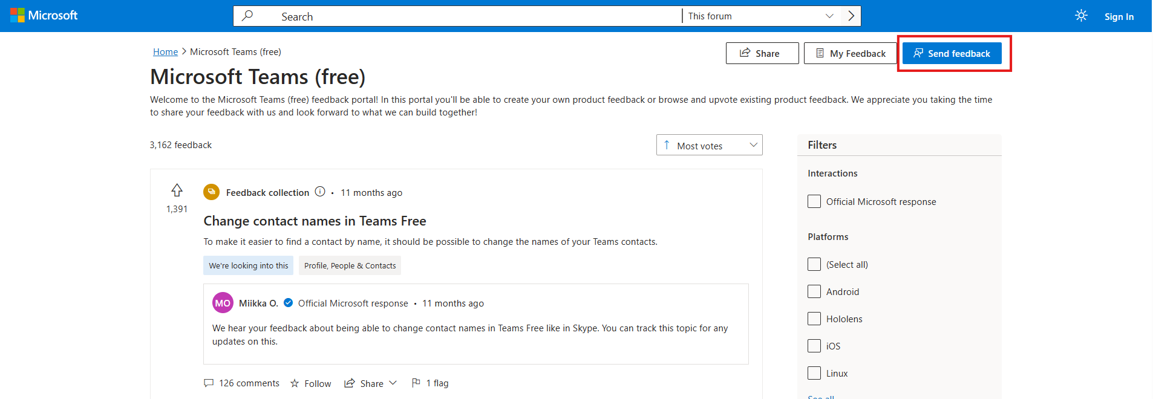Image resolution: width=1153 pixels, height=399 pixels.
Task: Click the search magnifier icon
Action: click(247, 16)
